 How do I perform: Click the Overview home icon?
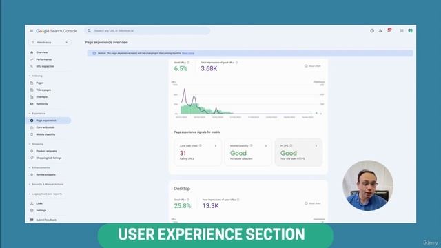[32, 52]
